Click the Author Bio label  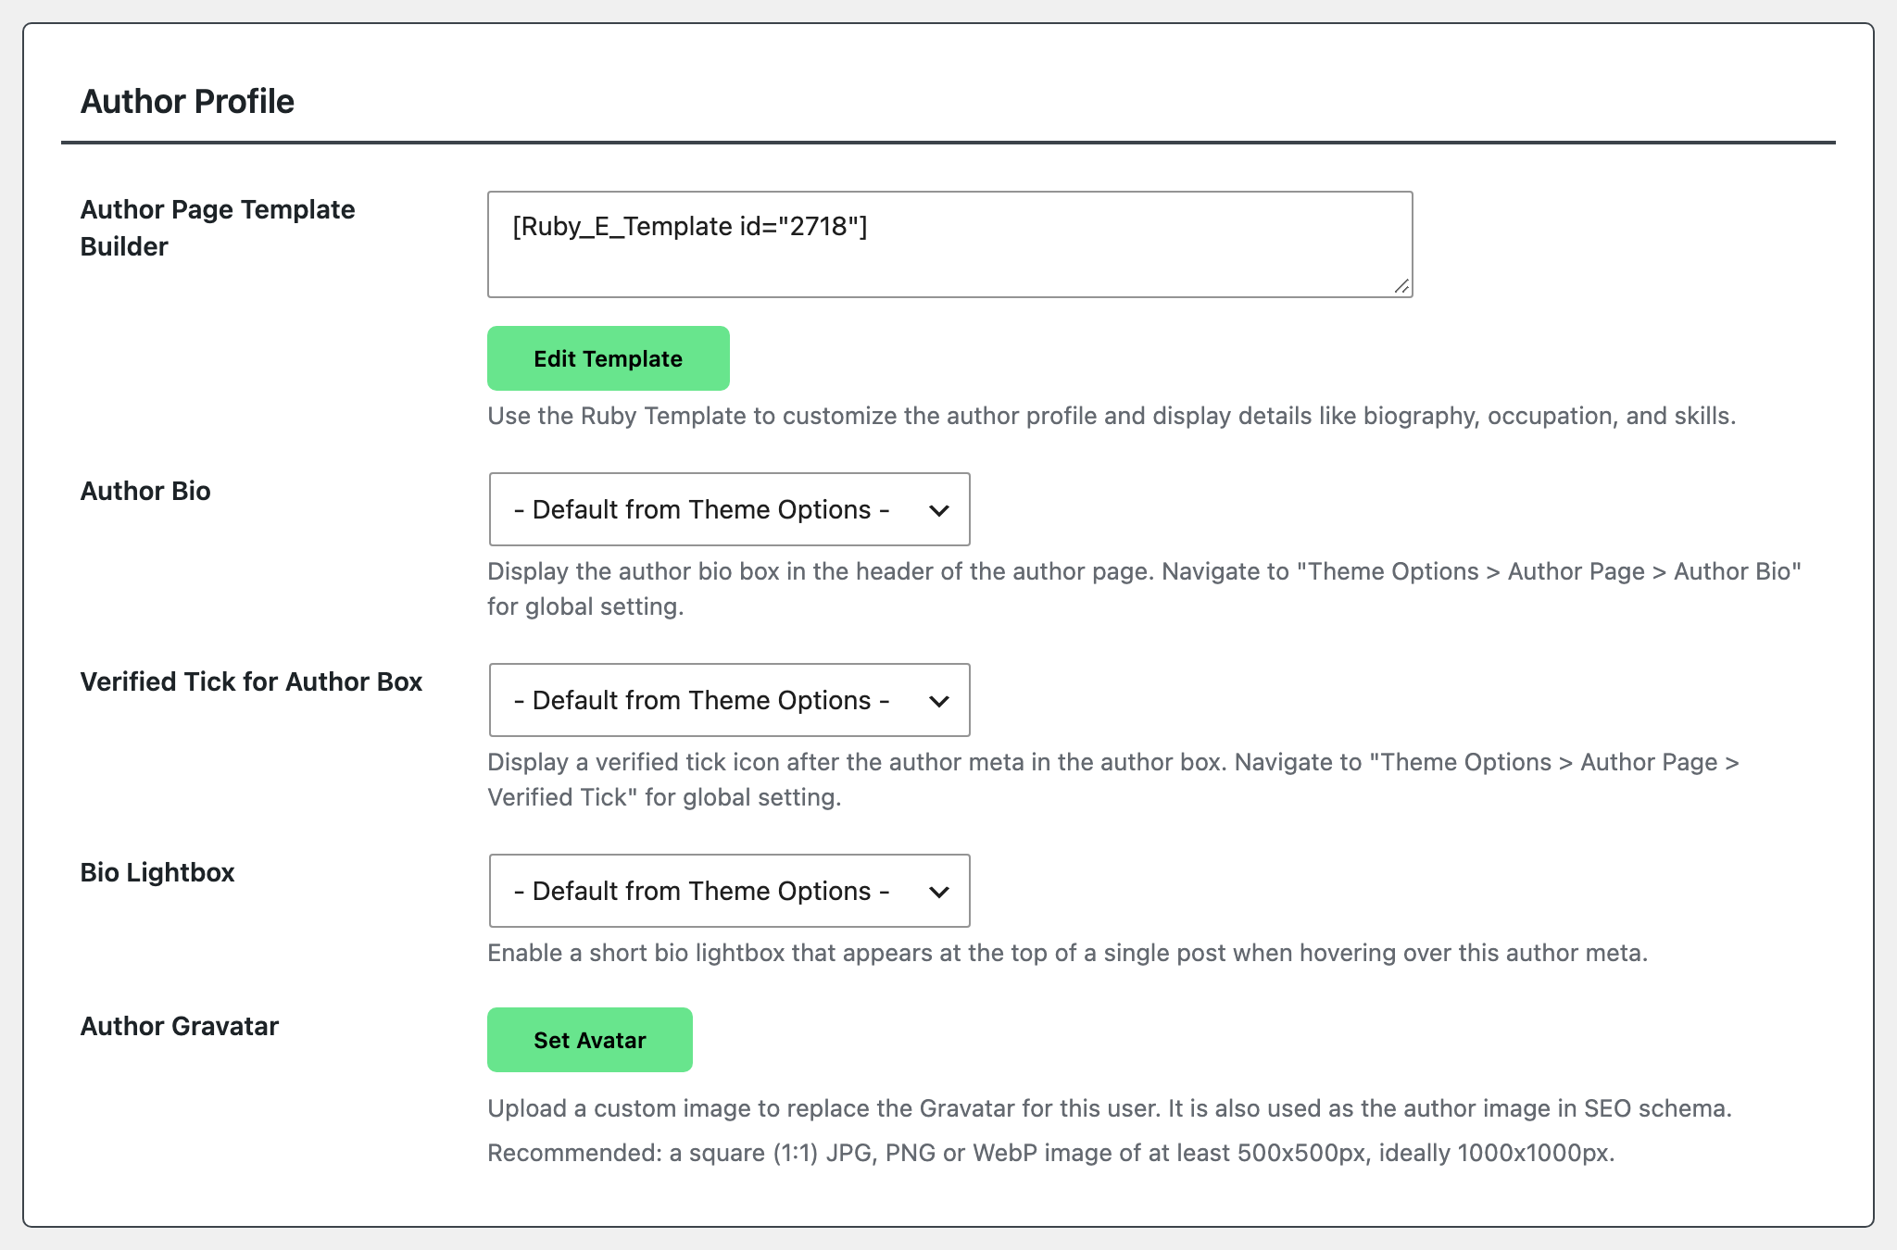[x=145, y=491]
